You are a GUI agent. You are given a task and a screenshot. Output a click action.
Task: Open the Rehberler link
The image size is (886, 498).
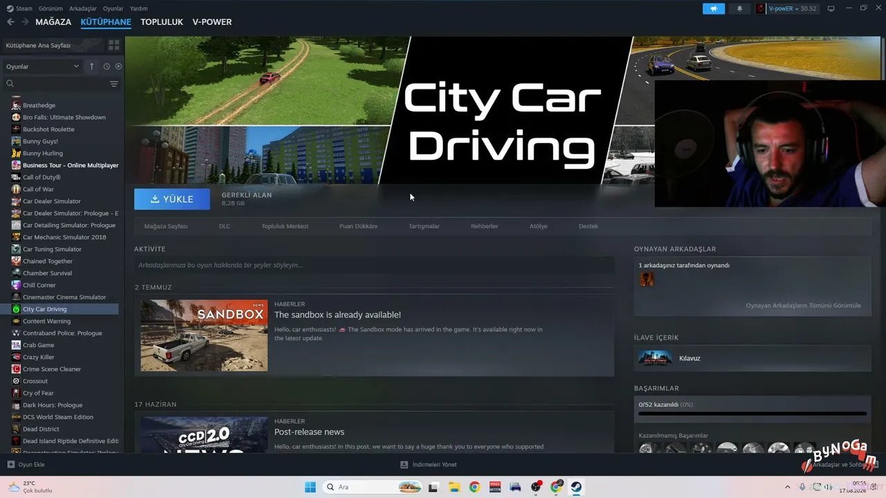coord(485,226)
